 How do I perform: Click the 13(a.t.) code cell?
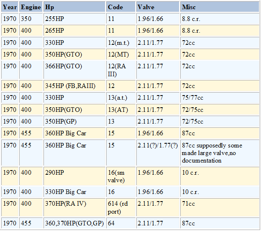(121, 98)
